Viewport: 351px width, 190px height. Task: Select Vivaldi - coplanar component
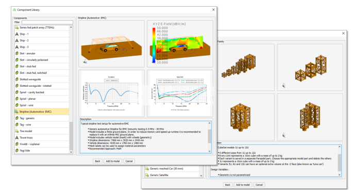[x=42, y=144]
